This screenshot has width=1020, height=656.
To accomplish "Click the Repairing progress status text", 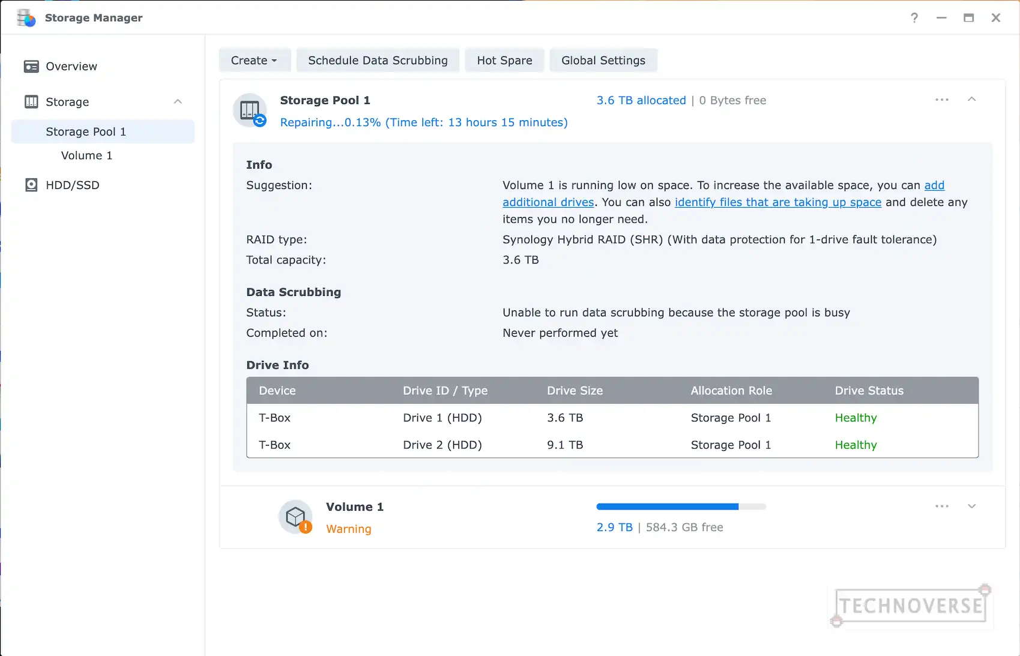I will pyautogui.click(x=424, y=122).
